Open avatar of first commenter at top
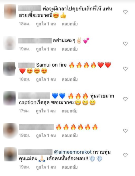 10,11
